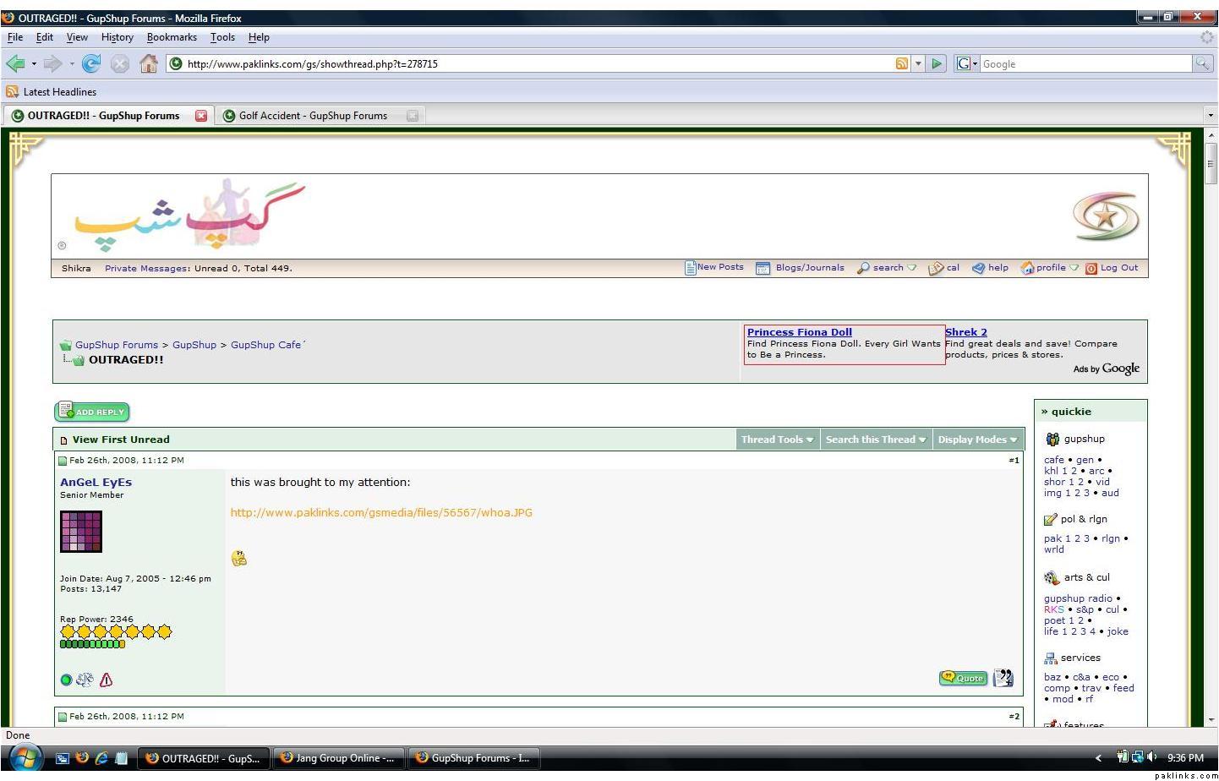
Task: Close the OUTRAGED!! tab
Action: point(201,116)
